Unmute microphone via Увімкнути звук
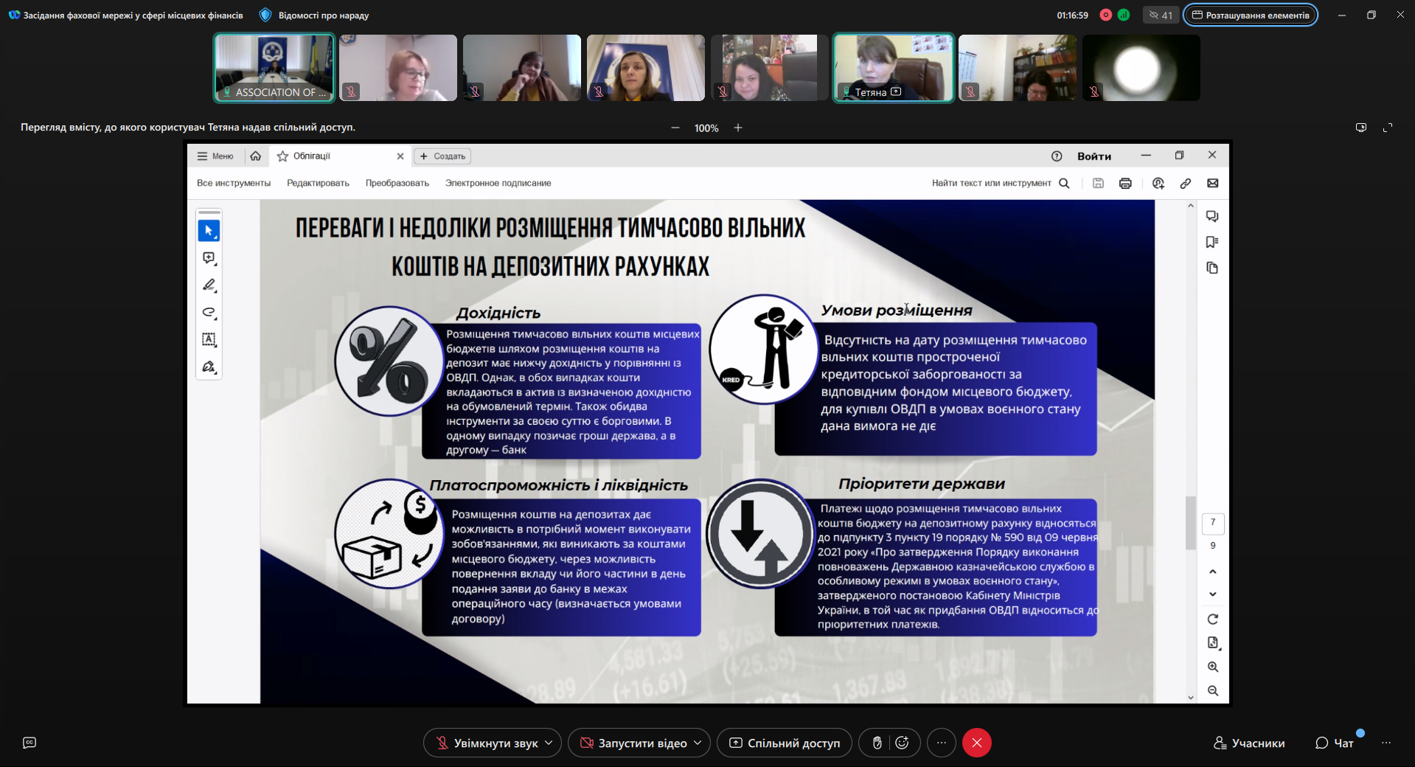The width and height of the screenshot is (1415, 767). (487, 743)
